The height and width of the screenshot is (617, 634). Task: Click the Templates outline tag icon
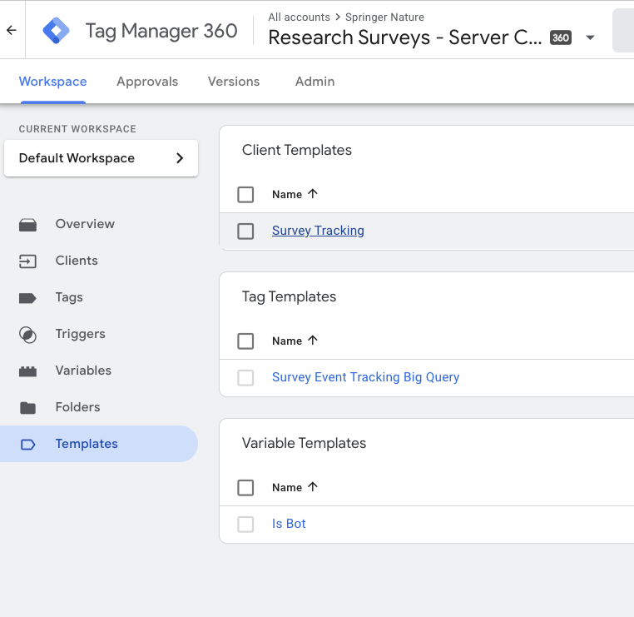point(27,445)
